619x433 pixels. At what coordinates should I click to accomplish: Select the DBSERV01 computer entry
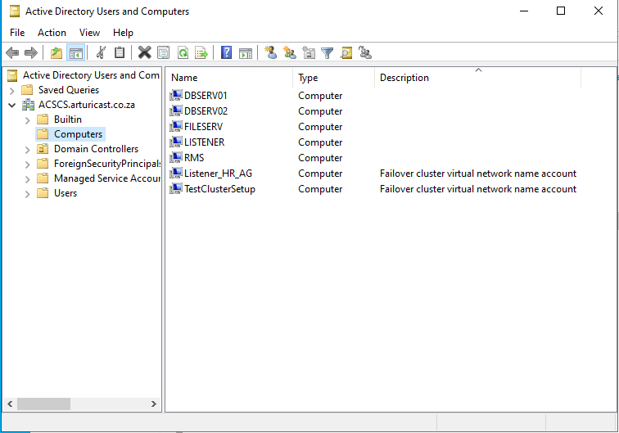[x=206, y=96]
